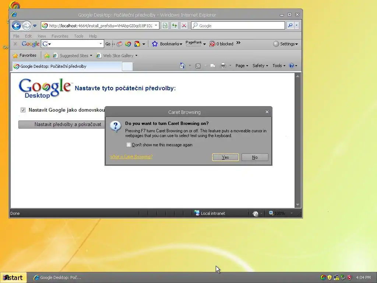
Task: Toggle Nastavit Google jako domovskou checkbox
Action: tap(23, 110)
